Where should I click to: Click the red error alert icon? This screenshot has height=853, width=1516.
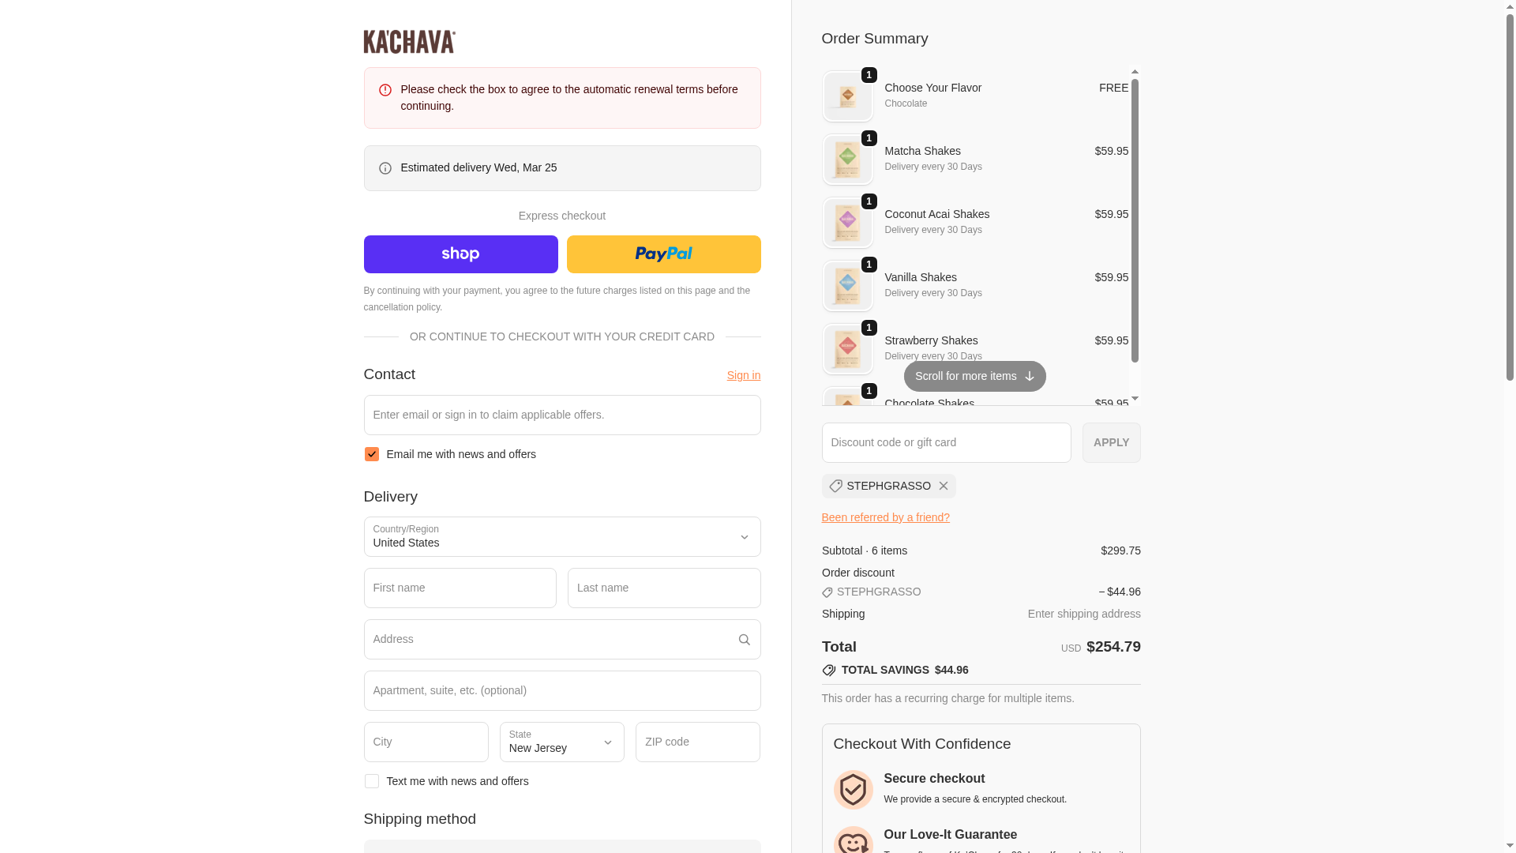(385, 90)
